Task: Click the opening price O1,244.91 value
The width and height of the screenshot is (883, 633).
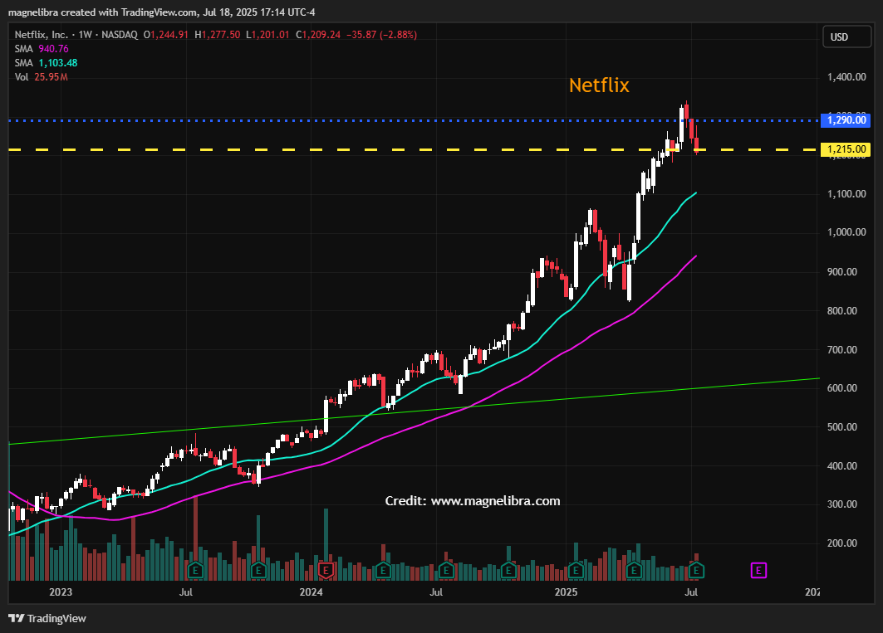Action: tap(165, 34)
